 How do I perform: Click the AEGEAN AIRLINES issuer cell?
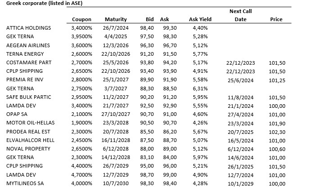coord(28,45)
